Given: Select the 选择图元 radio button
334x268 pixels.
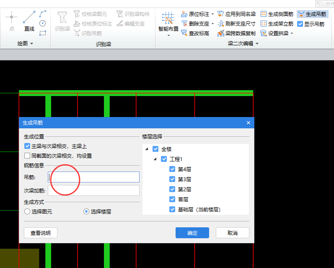Looking at the screenshot, I should pos(27,211).
